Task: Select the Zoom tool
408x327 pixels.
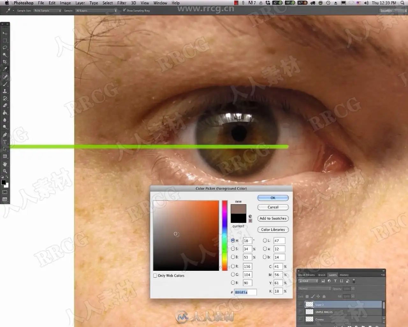Action: pyautogui.click(x=5, y=171)
